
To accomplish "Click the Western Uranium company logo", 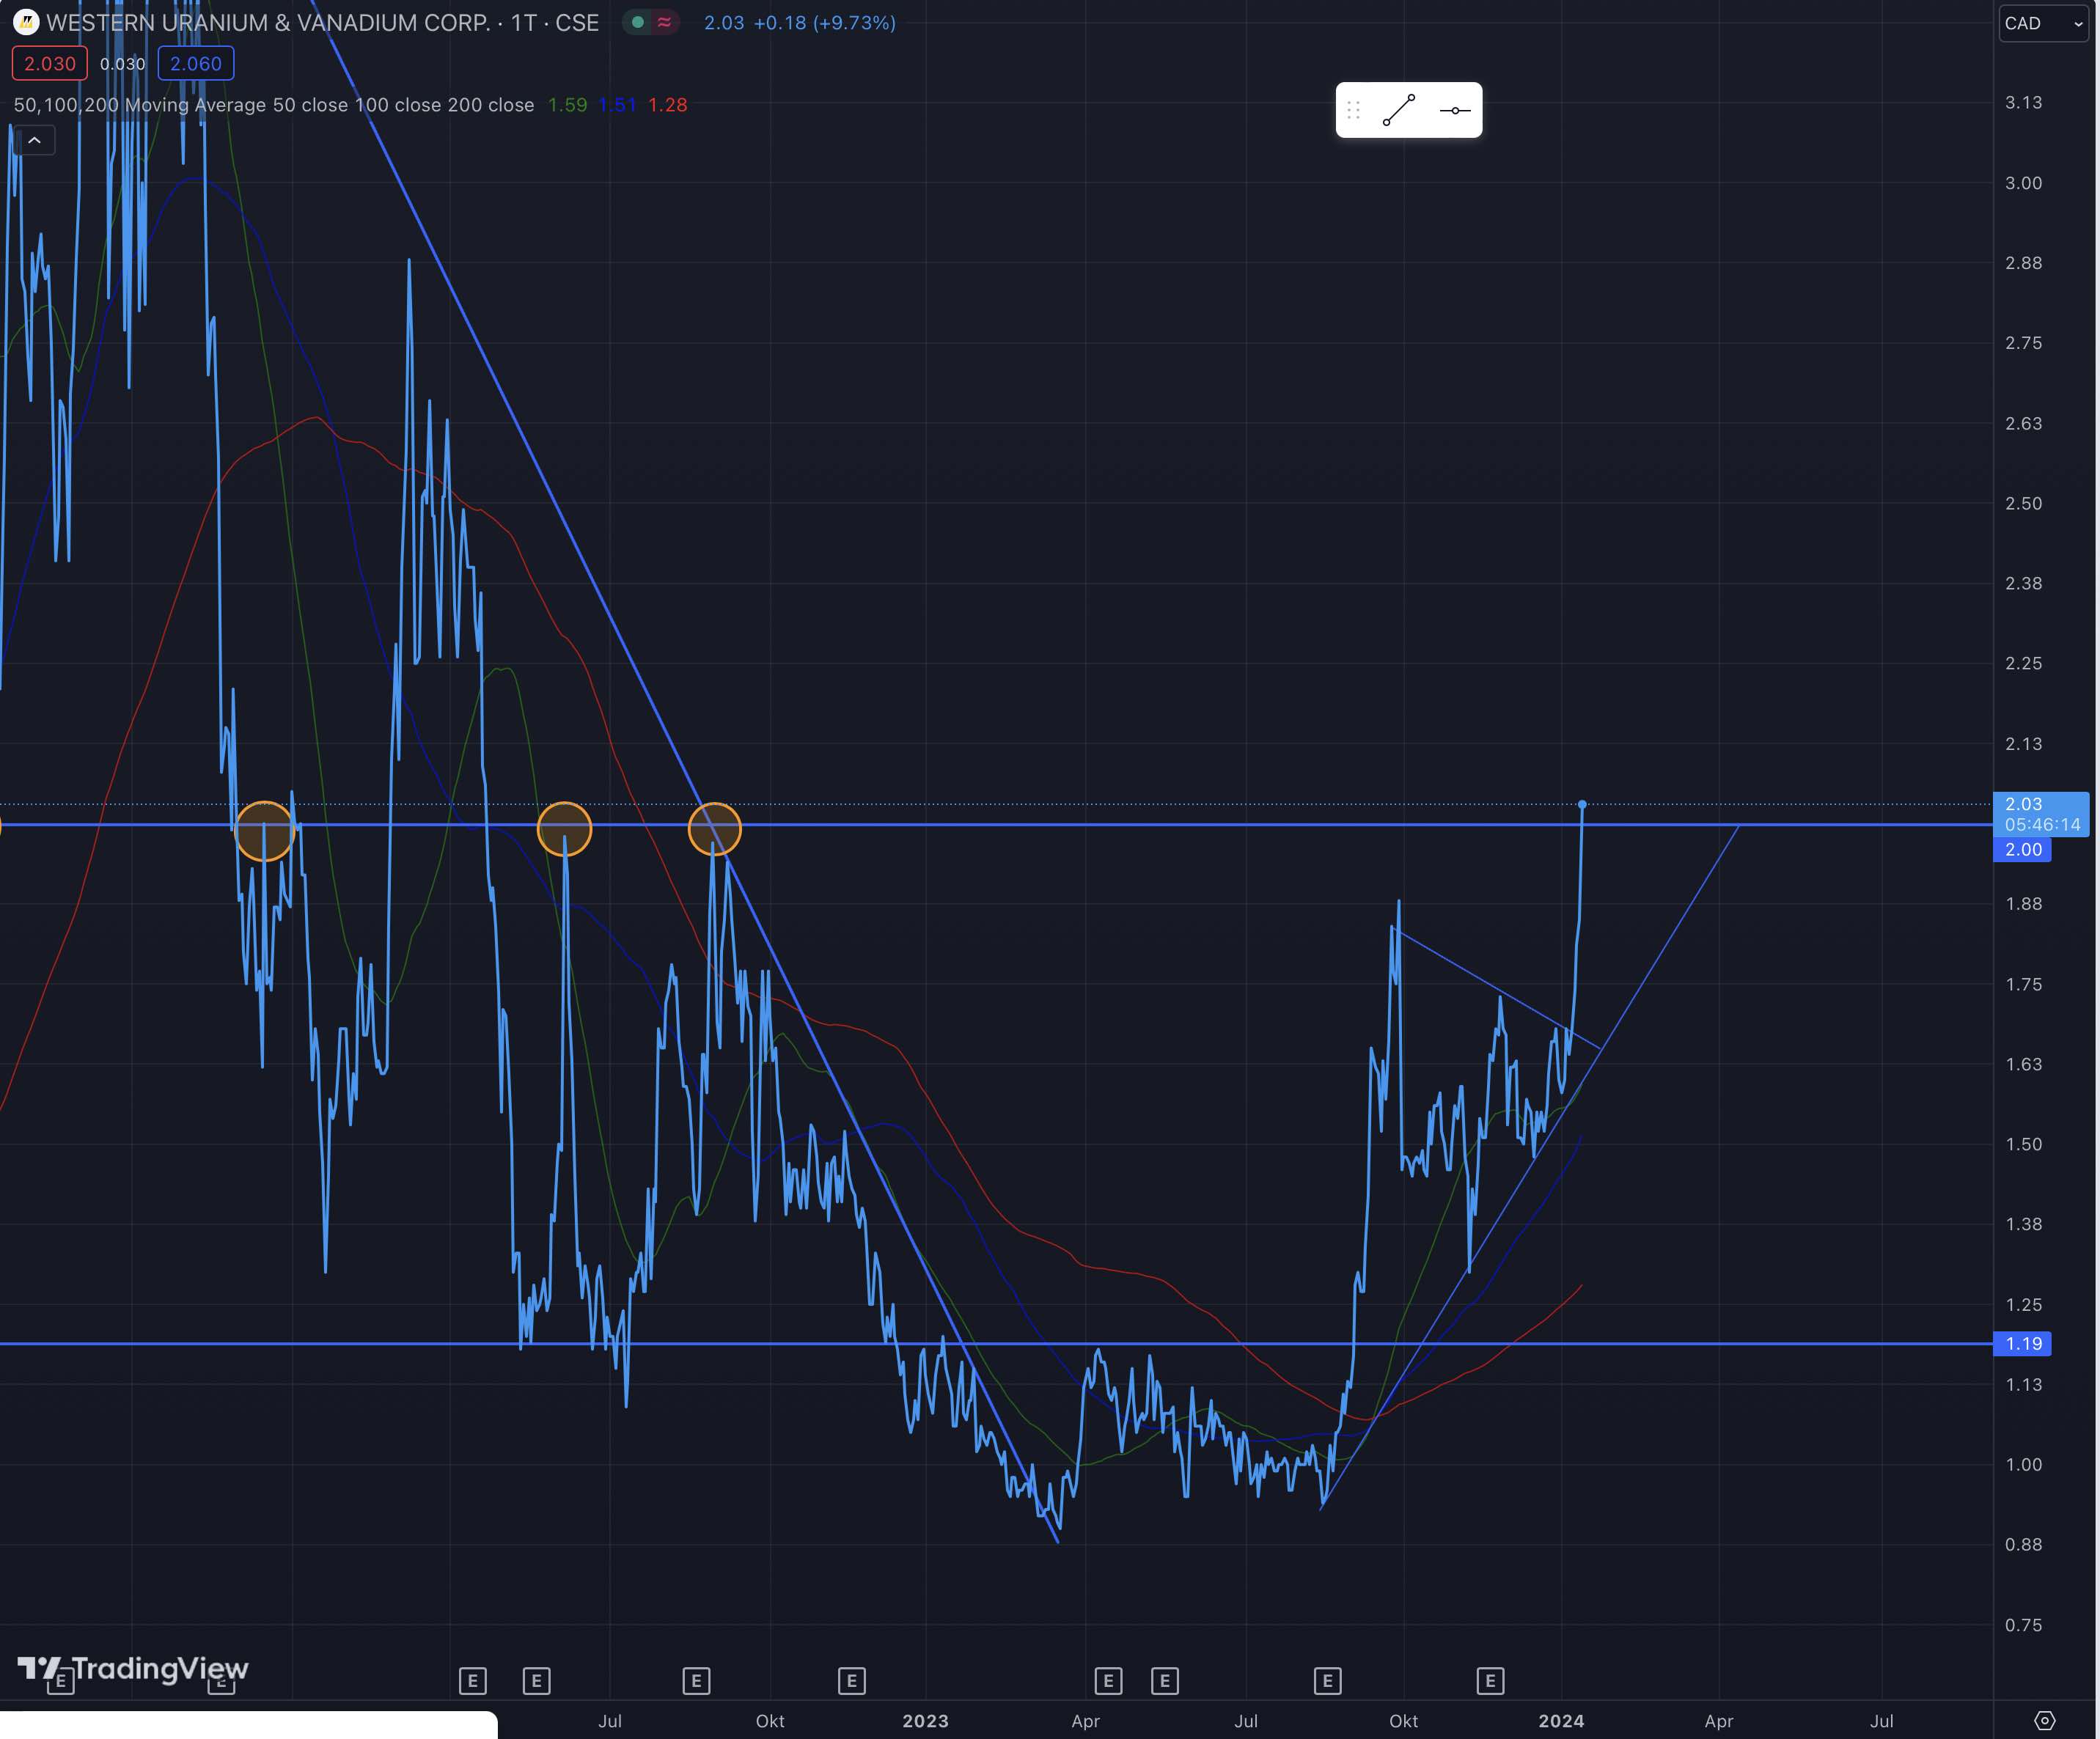I will click(26, 22).
